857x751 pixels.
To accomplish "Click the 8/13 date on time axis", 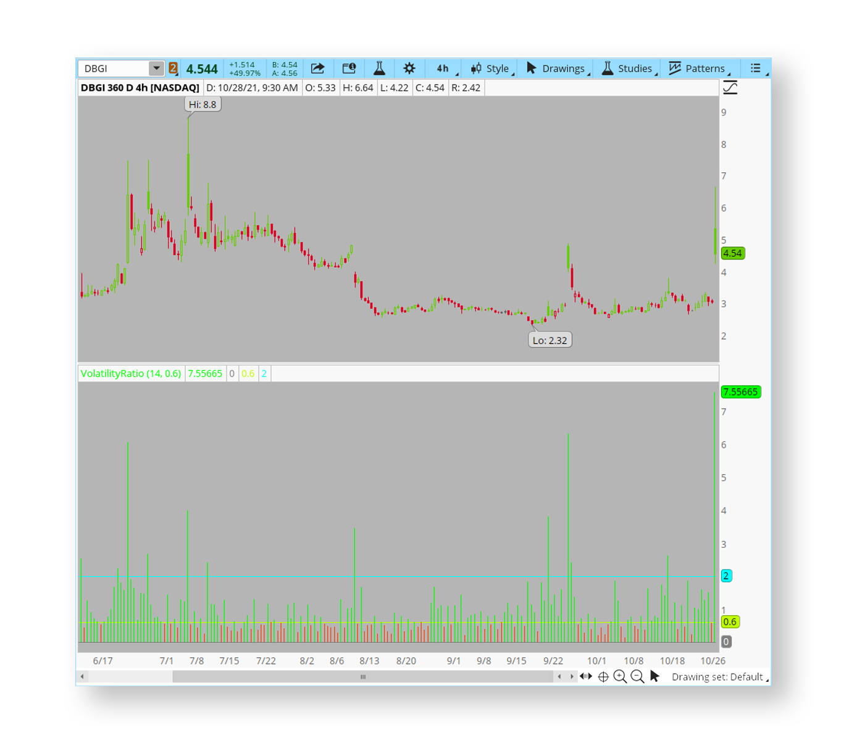I will tap(369, 661).
